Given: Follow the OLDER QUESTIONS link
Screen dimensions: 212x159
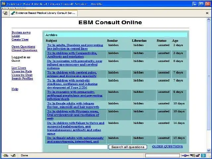Looking at the screenshot, I should pyautogui.click(x=167, y=146).
